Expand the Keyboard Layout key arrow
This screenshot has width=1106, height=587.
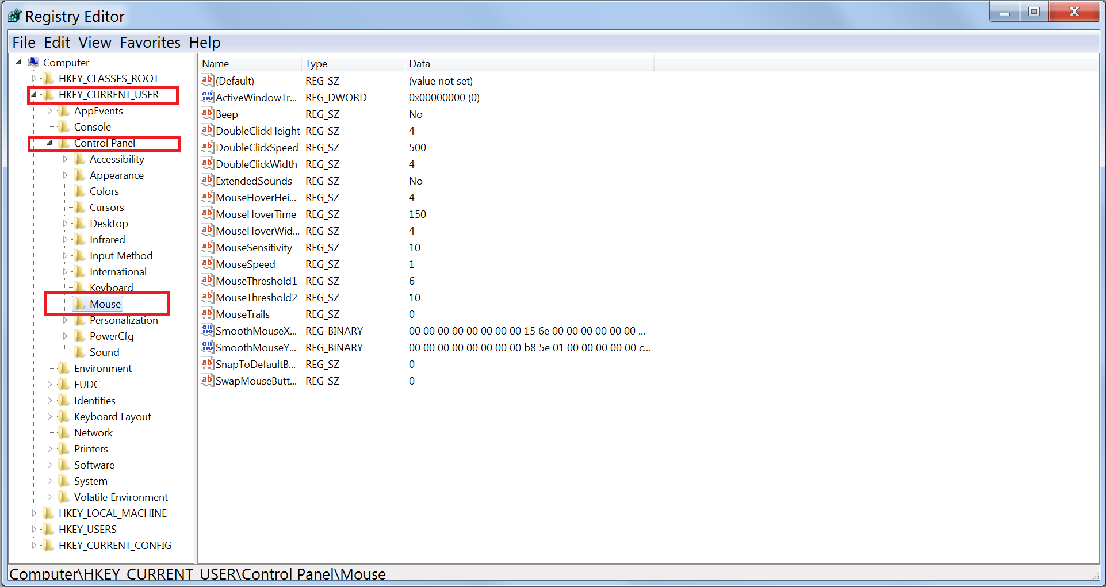tap(49, 416)
